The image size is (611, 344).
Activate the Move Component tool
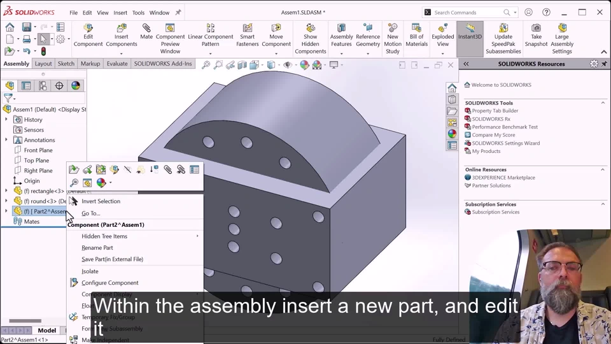[x=276, y=36]
